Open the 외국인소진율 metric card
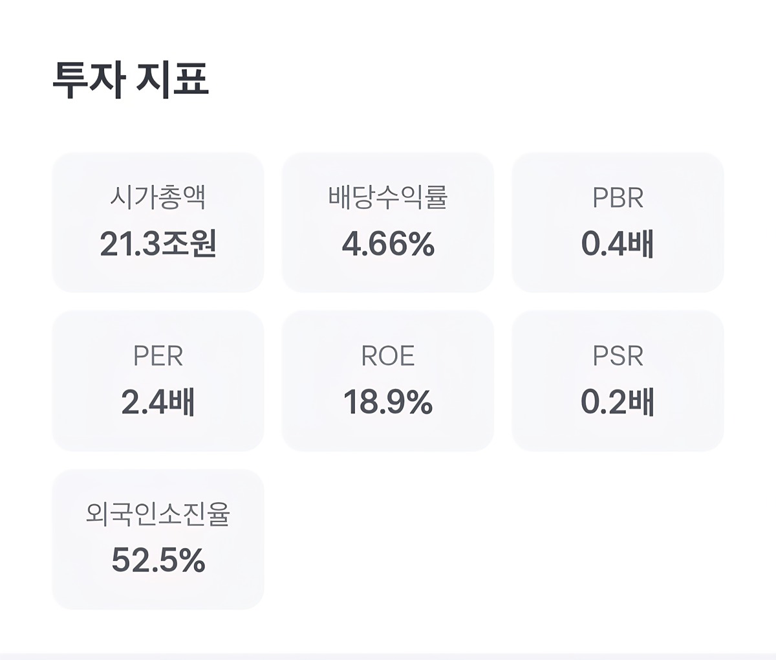 pos(158,540)
